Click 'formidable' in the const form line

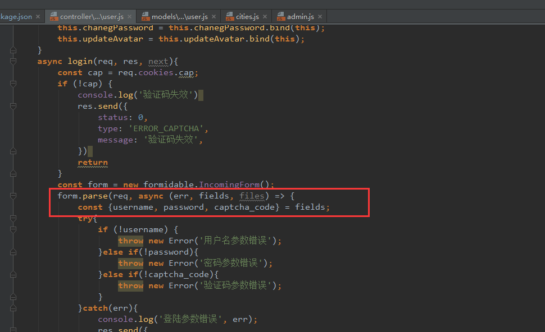click(169, 185)
